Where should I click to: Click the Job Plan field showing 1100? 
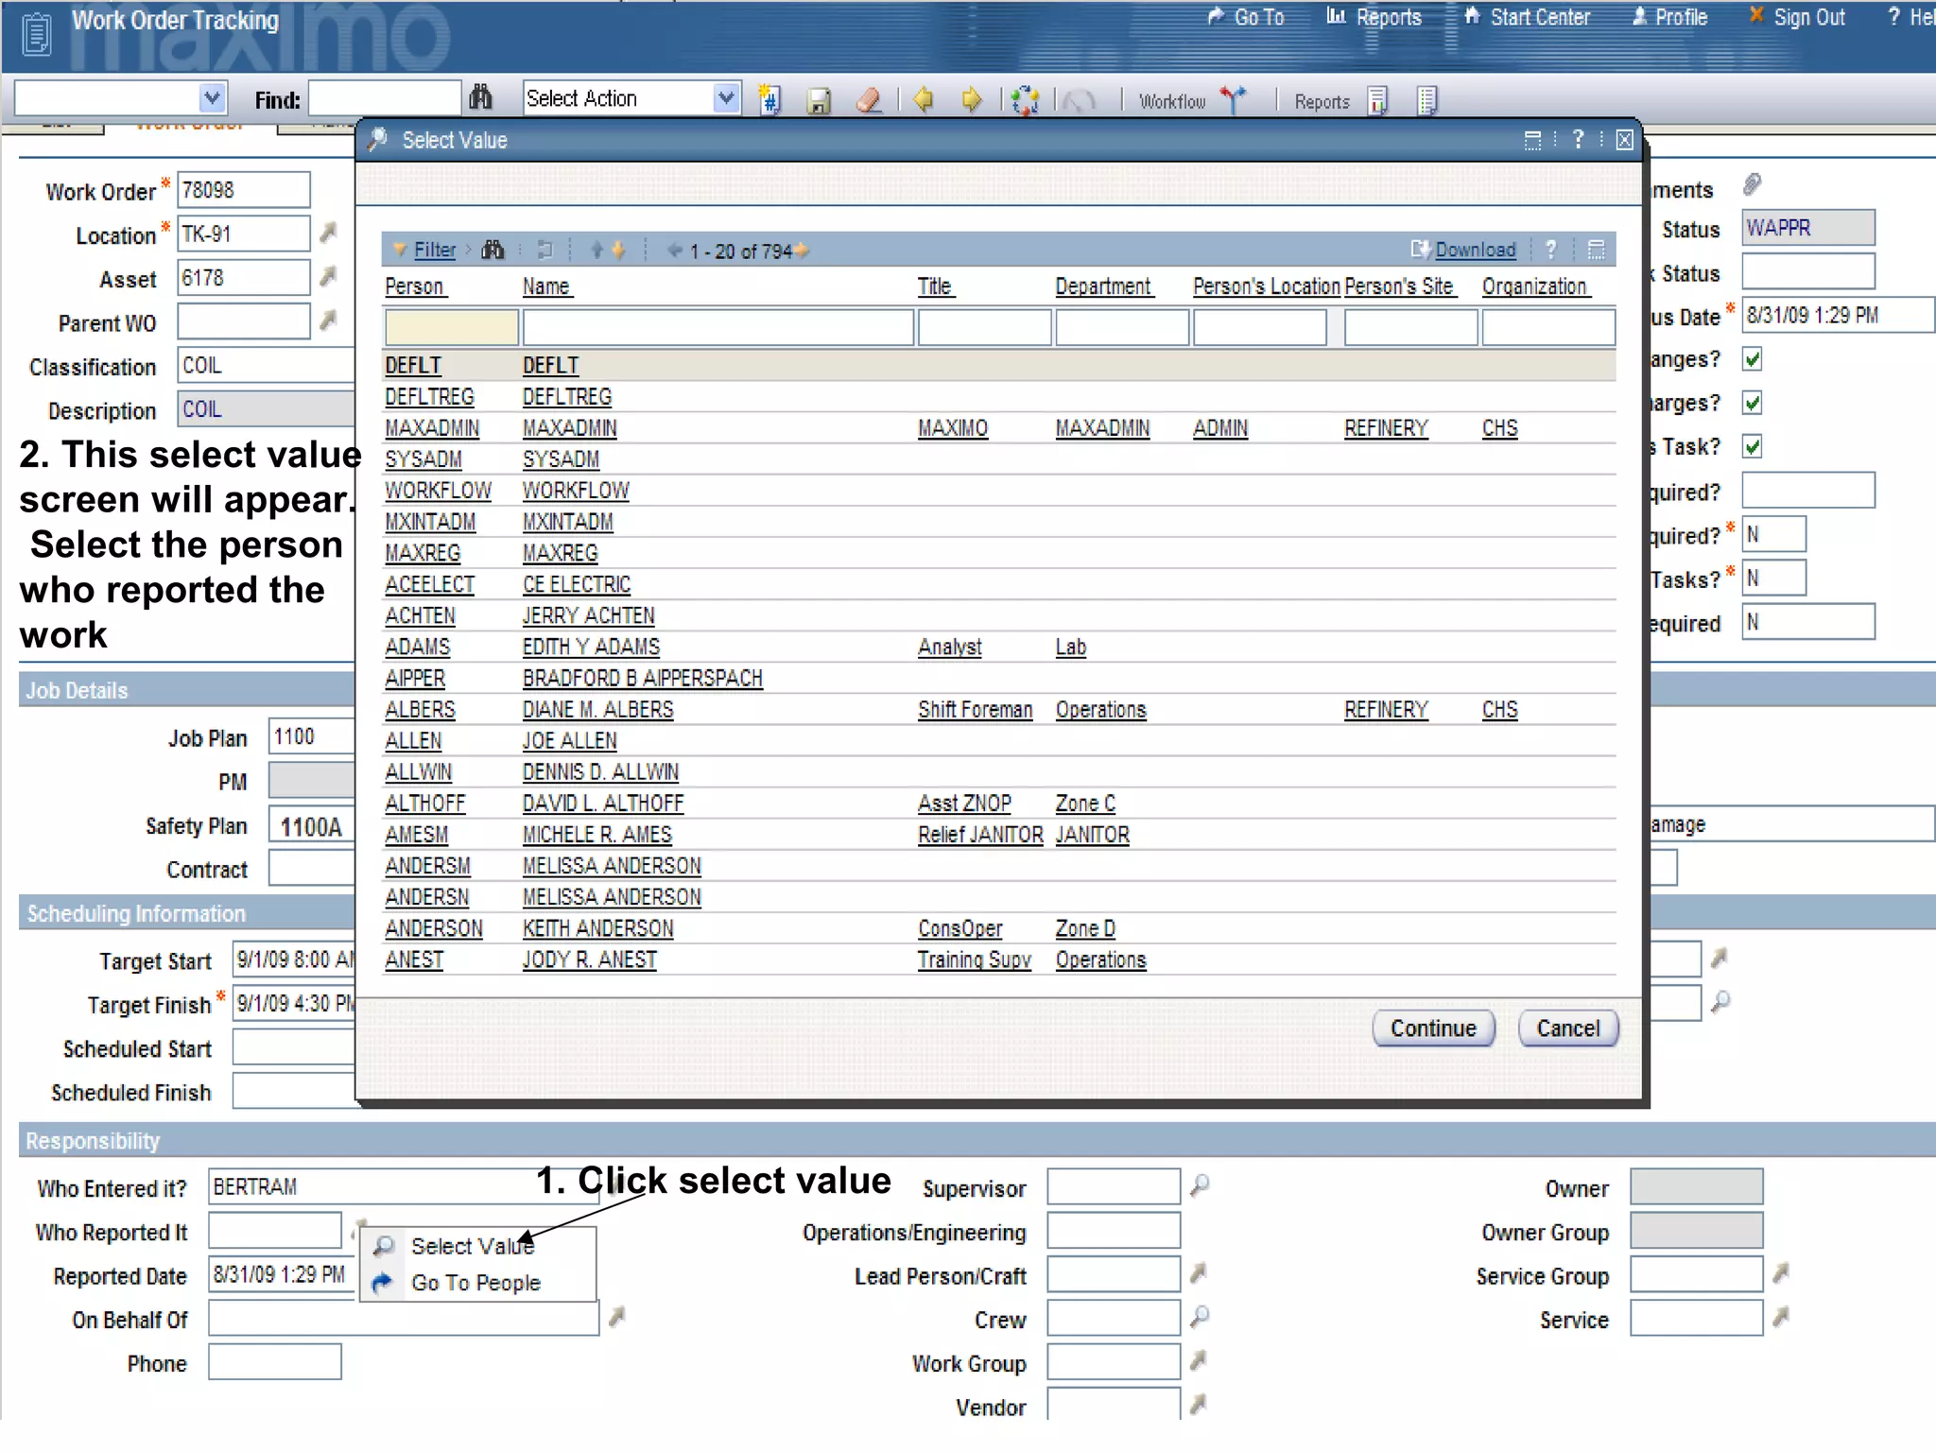click(312, 736)
